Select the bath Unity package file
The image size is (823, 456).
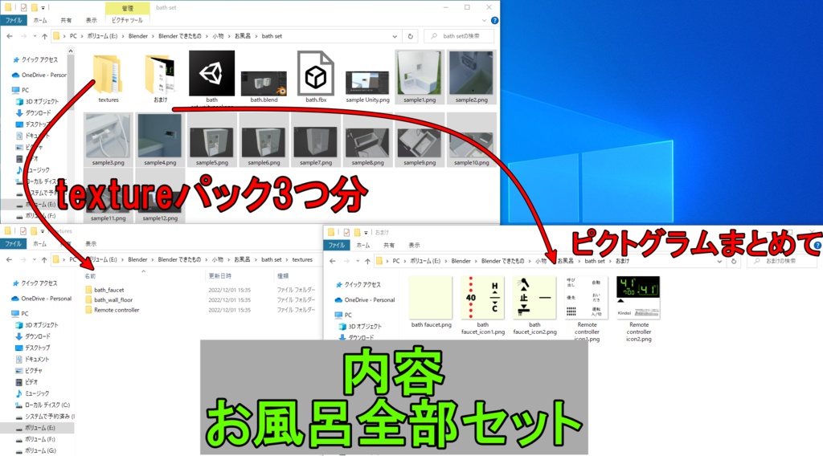(x=211, y=79)
